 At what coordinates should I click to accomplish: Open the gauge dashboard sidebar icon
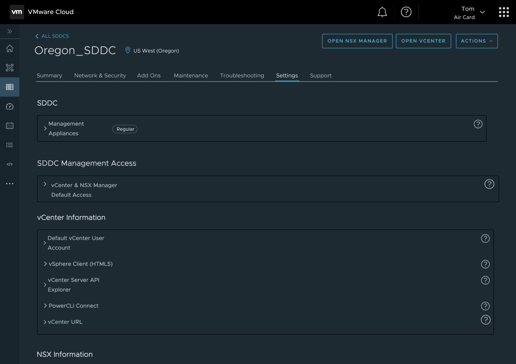click(x=10, y=106)
